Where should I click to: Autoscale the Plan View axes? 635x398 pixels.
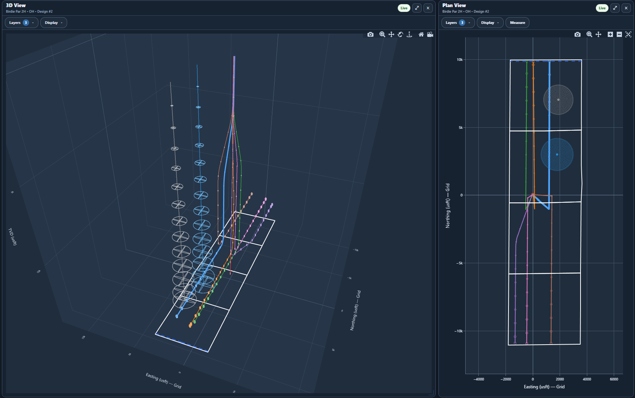(628, 34)
